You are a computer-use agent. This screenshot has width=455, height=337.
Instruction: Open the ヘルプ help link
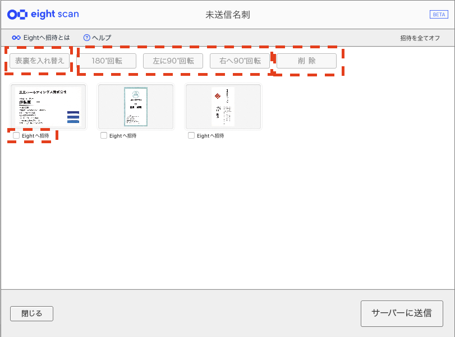97,38
